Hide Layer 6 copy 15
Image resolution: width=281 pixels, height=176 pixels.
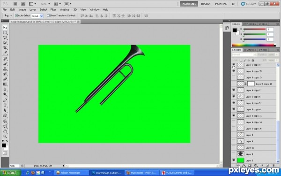pyautogui.click(x=234, y=71)
